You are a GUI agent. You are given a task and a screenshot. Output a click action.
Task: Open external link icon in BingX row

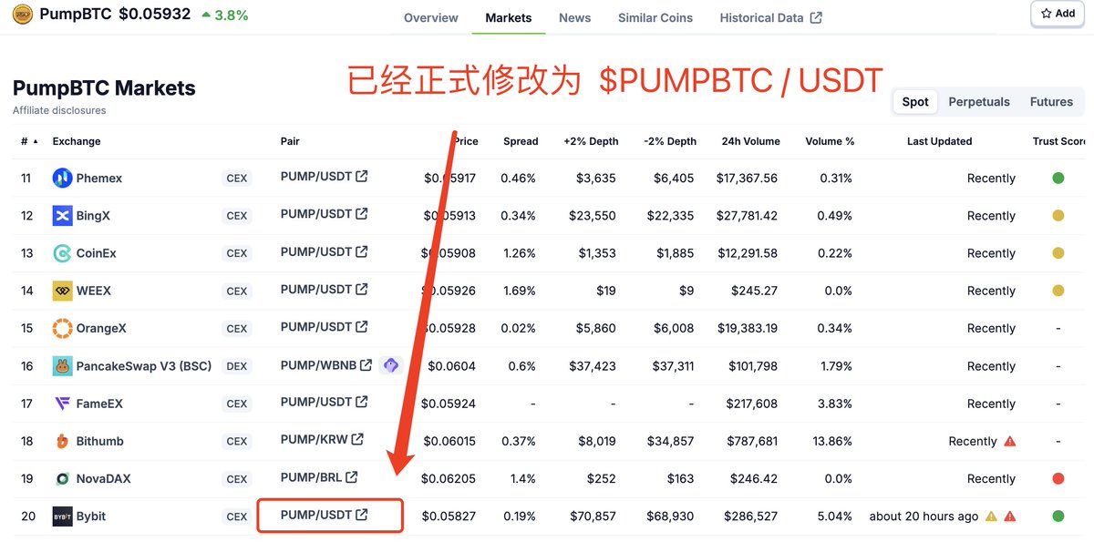362,213
